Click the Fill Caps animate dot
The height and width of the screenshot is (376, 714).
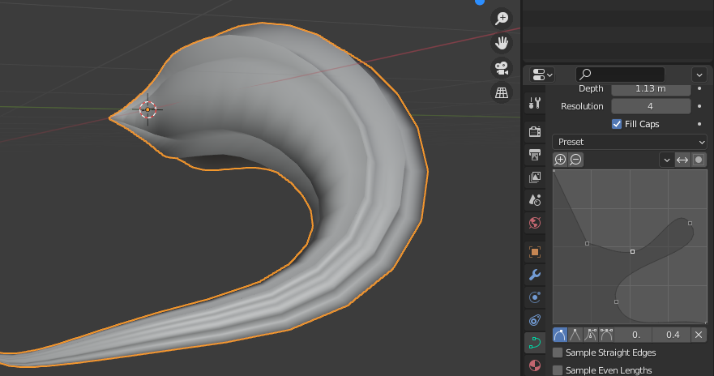[699, 124]
